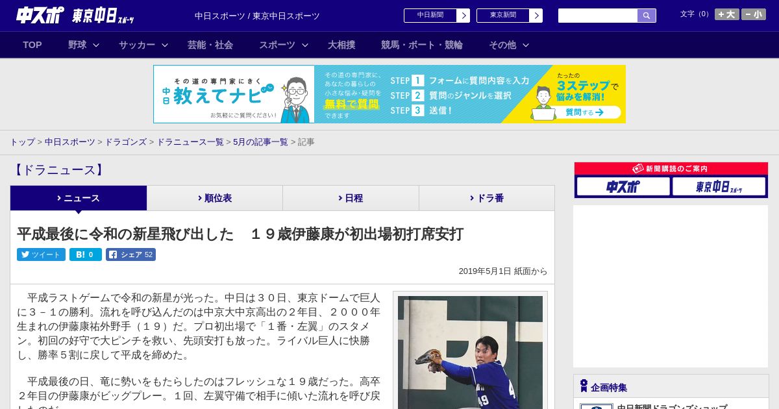Expand the 野球 navigation menu
The height and width of the screenshot is (409, 779).
pyautogui.click(x=84, y=45)
